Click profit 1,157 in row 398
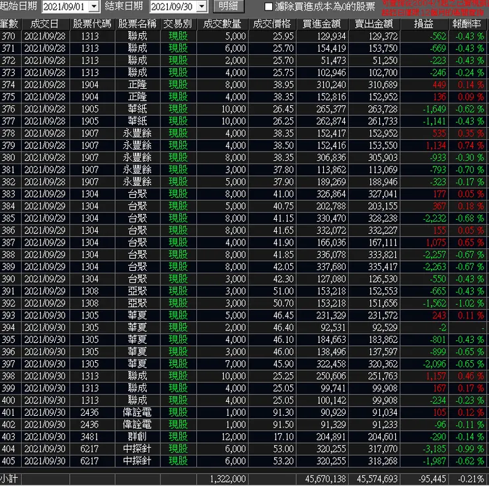This screenshot has width=489, height=486. (436, 376)
